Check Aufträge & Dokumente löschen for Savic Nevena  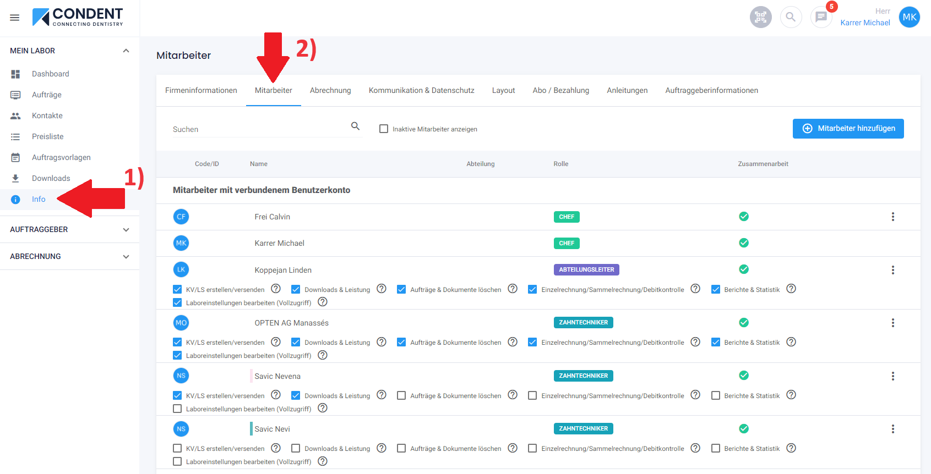(x=401, y=395)
